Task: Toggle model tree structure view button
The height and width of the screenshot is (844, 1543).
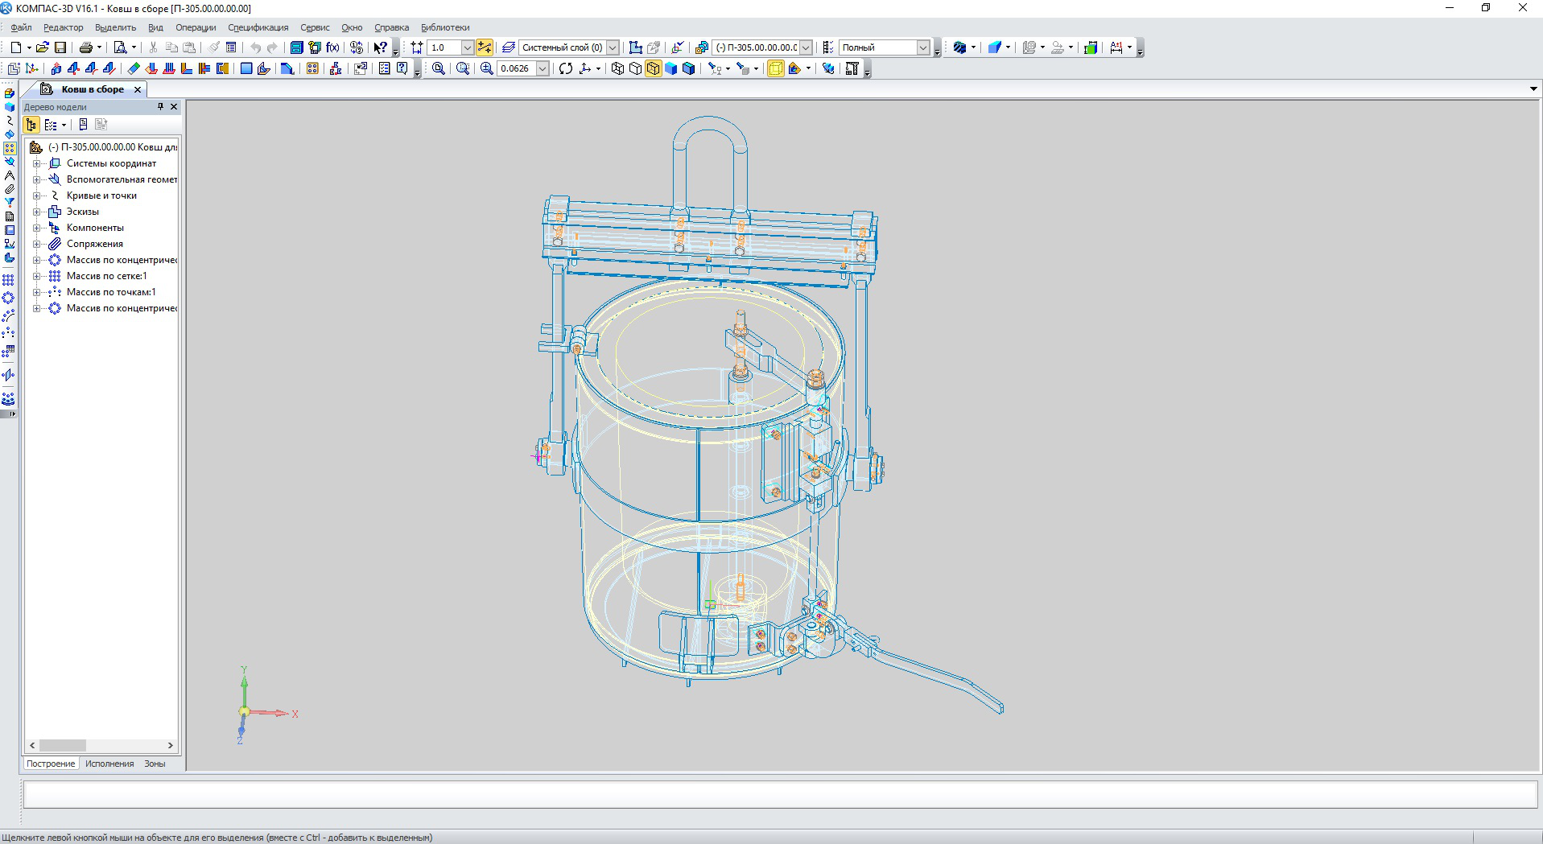Action: (31, 125)
